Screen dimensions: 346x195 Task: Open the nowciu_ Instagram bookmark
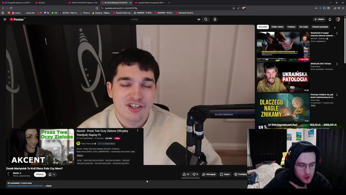click(x=16, y=13)
